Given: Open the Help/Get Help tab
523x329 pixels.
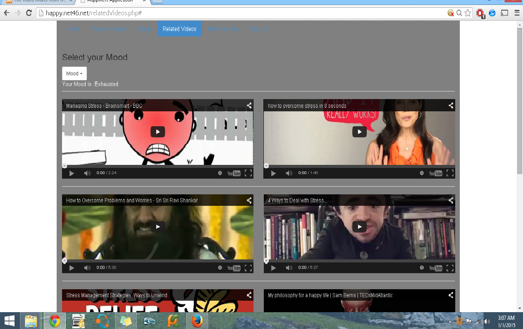Looking at the screenshot, I should pyautogui.click(x=223, y=29).
